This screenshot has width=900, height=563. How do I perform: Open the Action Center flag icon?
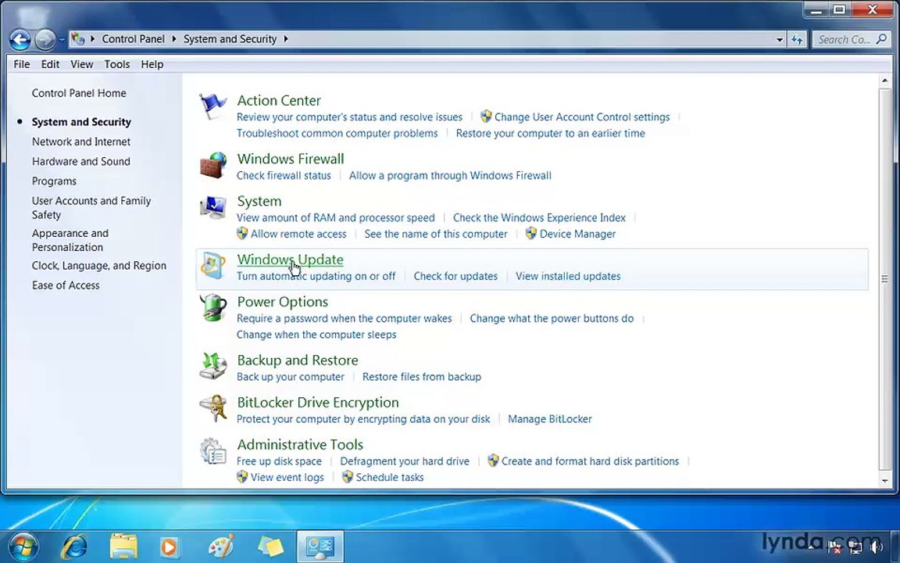click(x=212, y=107)
